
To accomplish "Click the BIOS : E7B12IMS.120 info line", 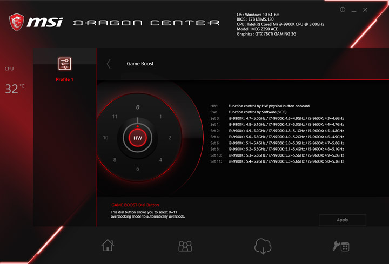I will pyautogui.click(x=255, y=19).
